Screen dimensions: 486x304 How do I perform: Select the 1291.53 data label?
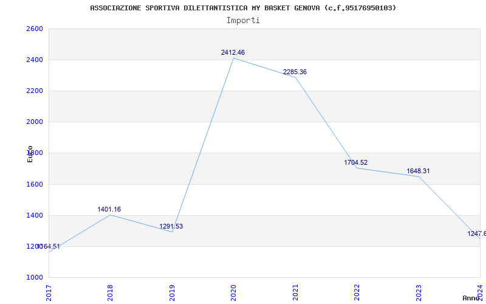[171, 226]
